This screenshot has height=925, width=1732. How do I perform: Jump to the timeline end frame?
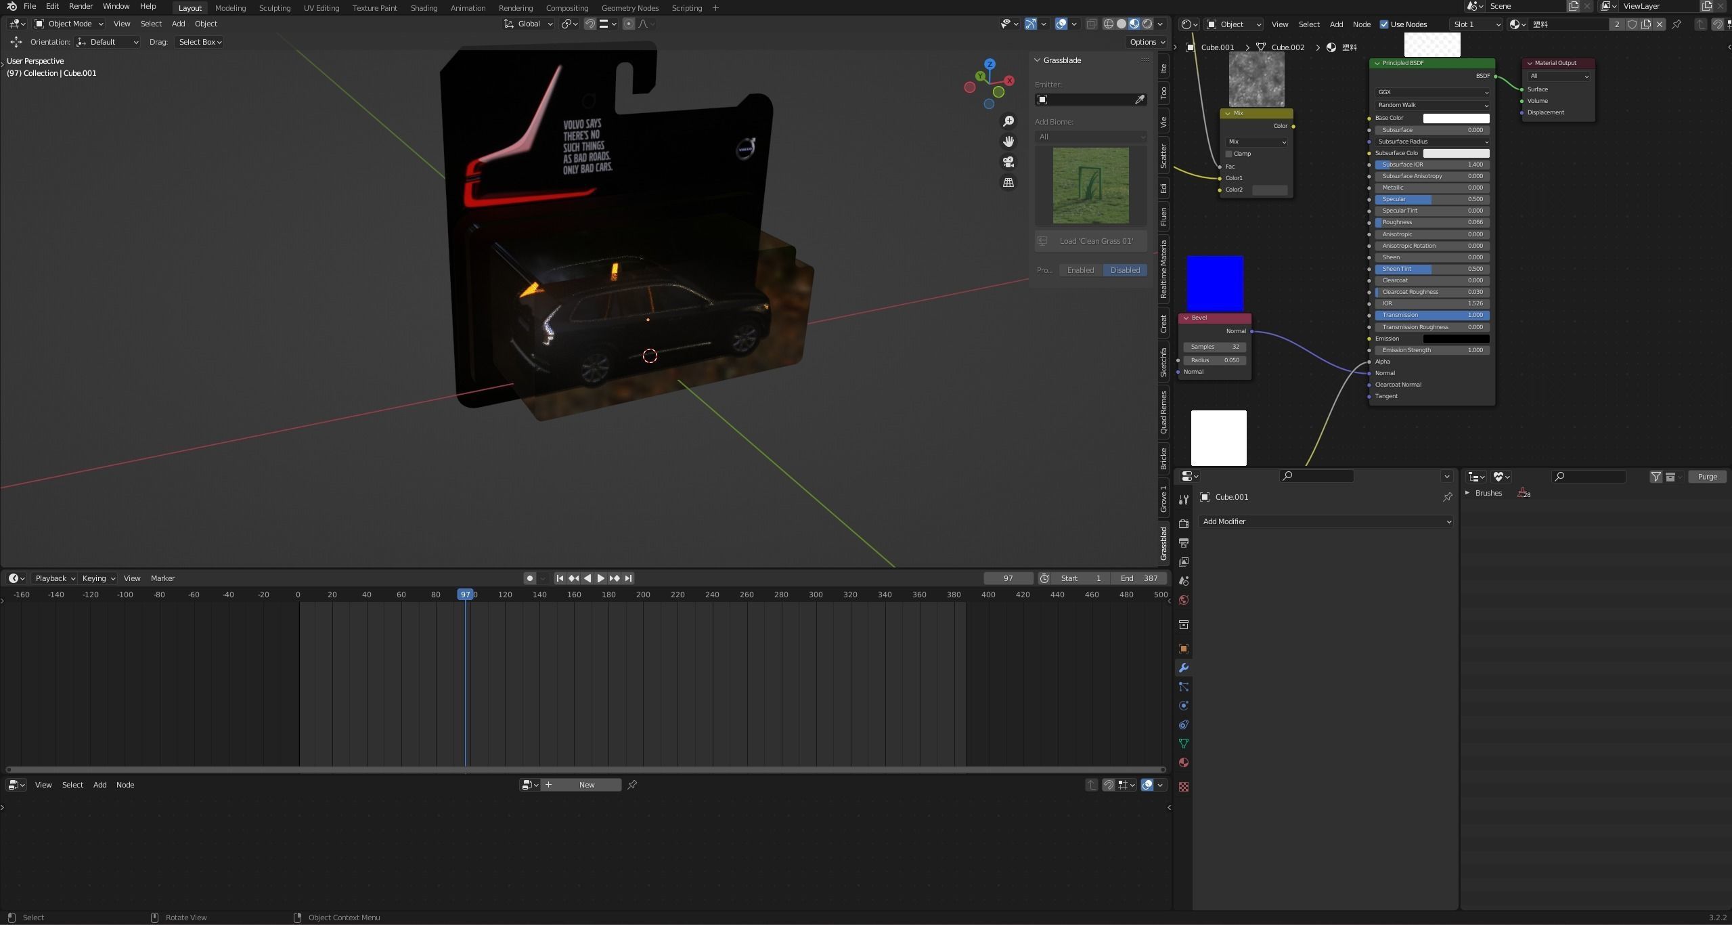[628, 578]
